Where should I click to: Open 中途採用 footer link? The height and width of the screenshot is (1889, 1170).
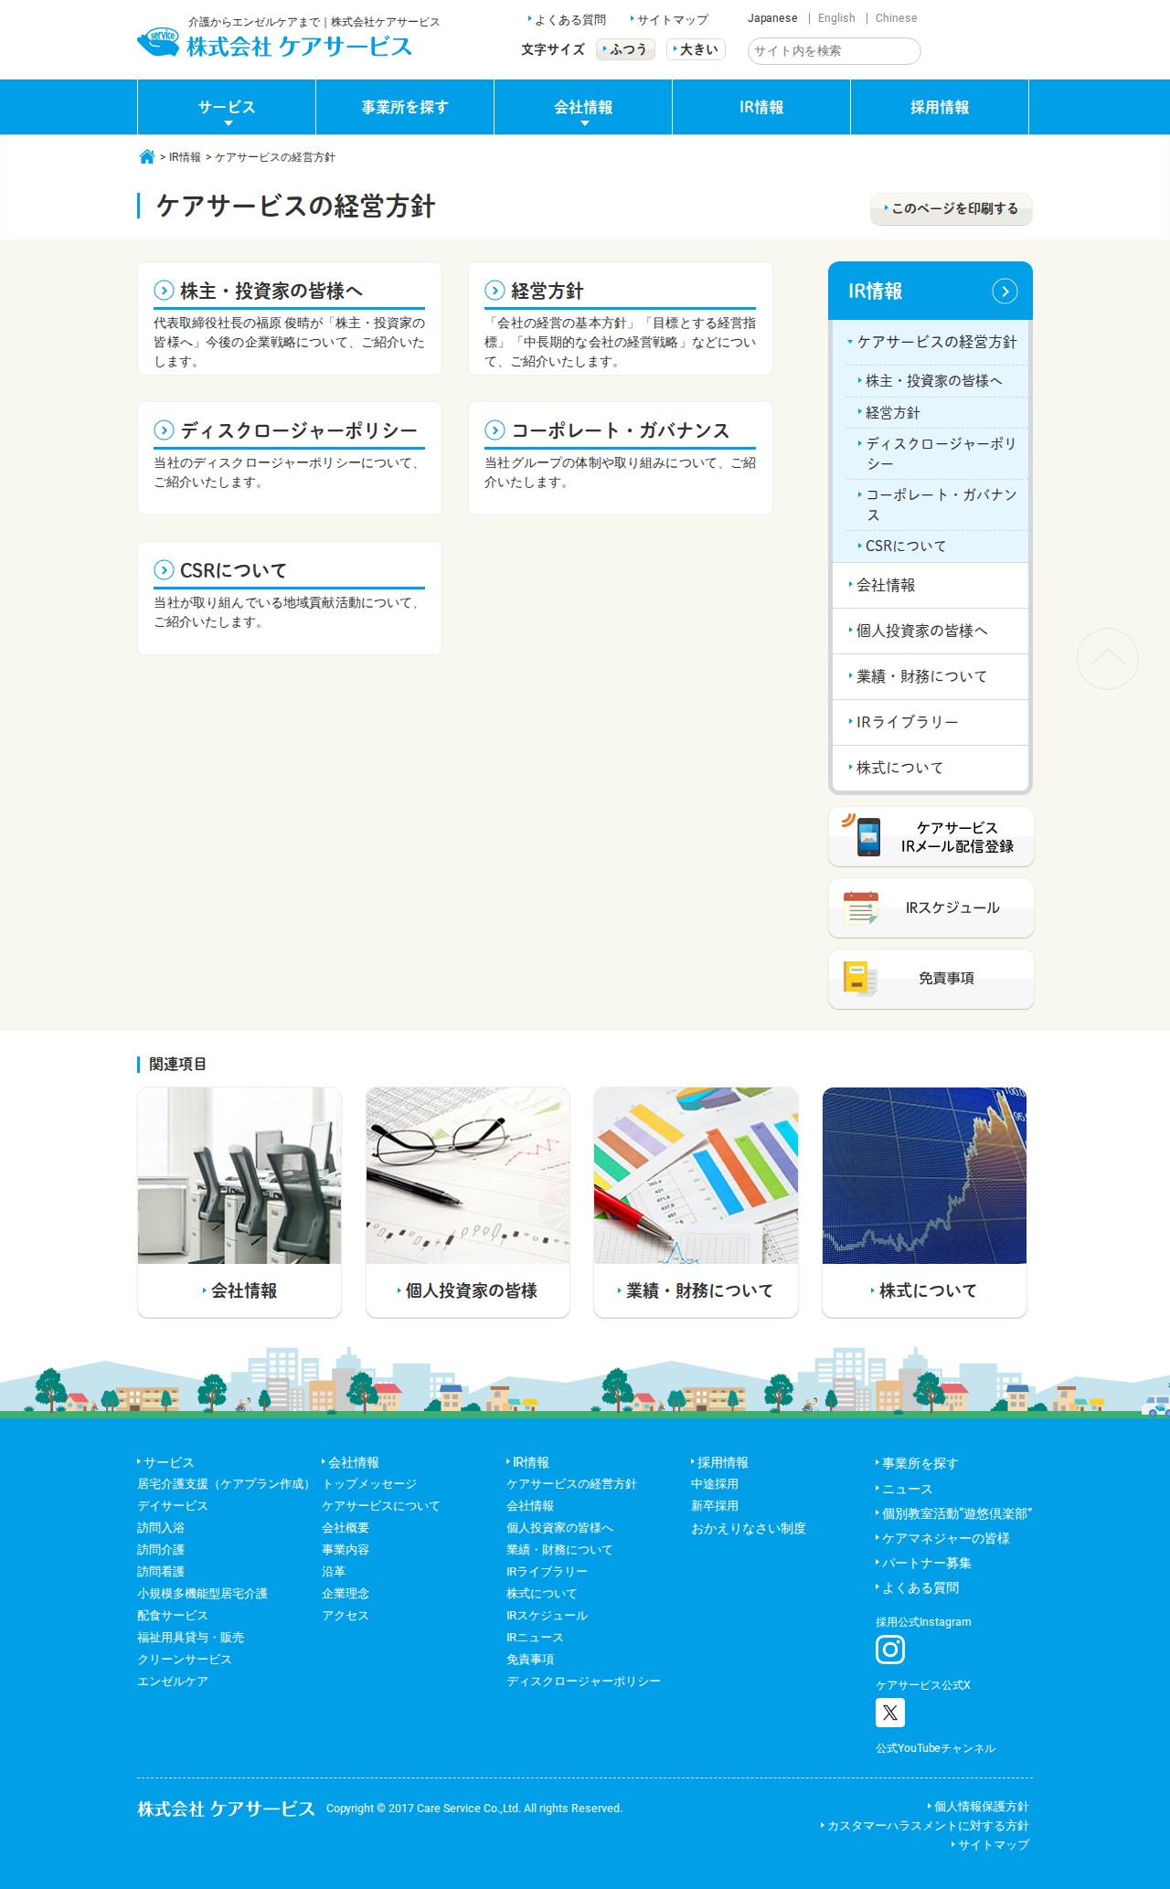715,1484
